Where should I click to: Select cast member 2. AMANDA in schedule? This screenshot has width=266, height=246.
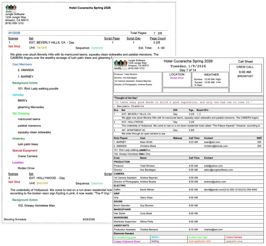pos(26,70)
